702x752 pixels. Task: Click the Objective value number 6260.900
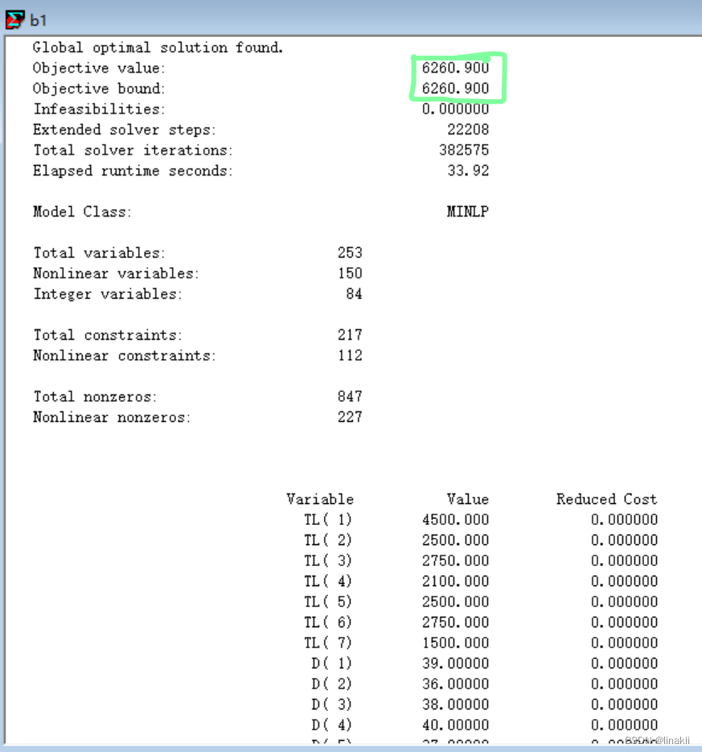pyautogui.click(x=455, y=68)
